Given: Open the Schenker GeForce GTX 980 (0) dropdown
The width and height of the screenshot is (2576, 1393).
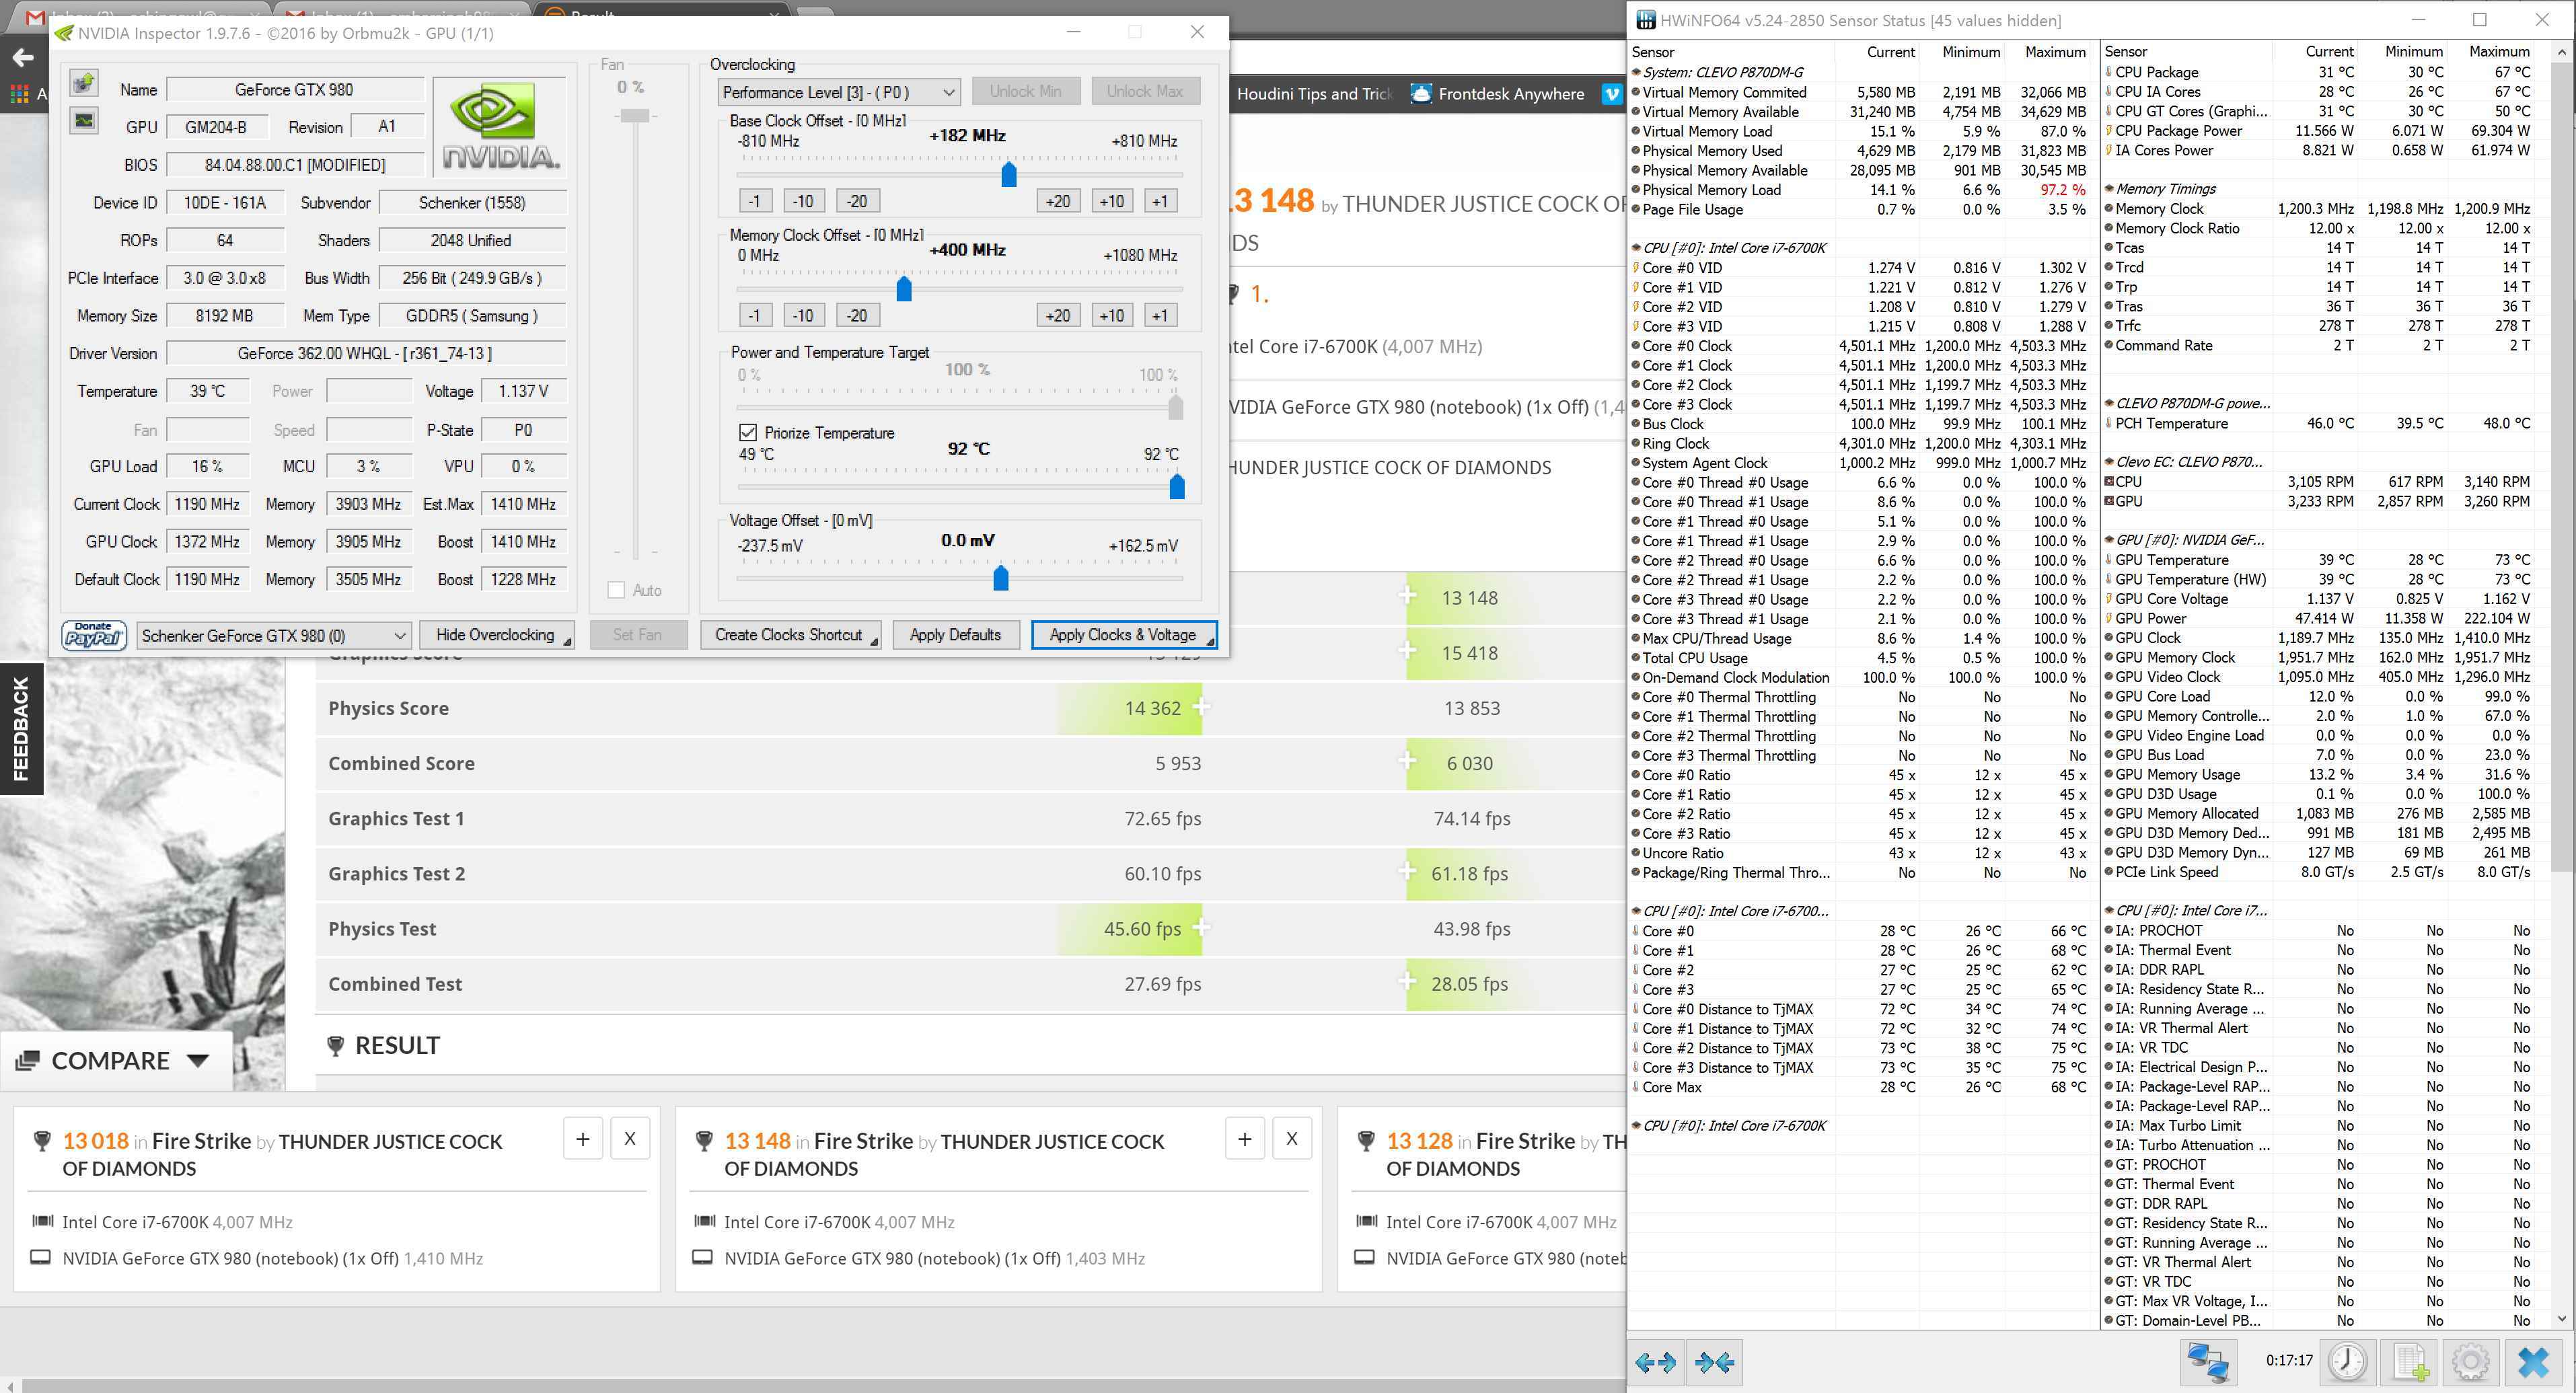Looking at the screenshot, I should pos(273,635).
